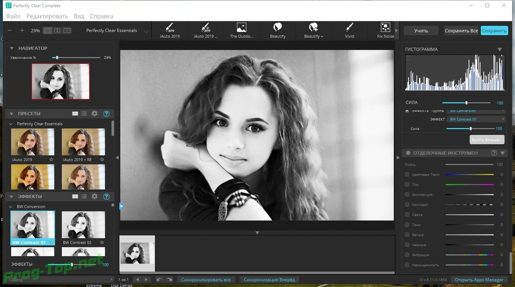Open the Редактировать menu
The image size is (515, 287).
point(47,16)
